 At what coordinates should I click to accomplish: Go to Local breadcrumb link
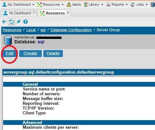tap(31, 30)
